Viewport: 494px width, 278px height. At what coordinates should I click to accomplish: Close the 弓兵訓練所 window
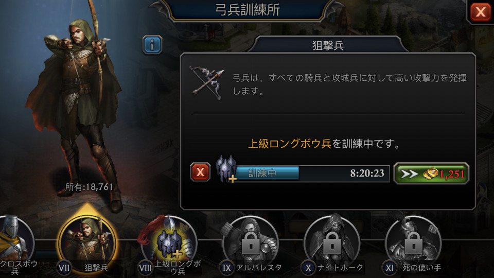tap(480, 12)
